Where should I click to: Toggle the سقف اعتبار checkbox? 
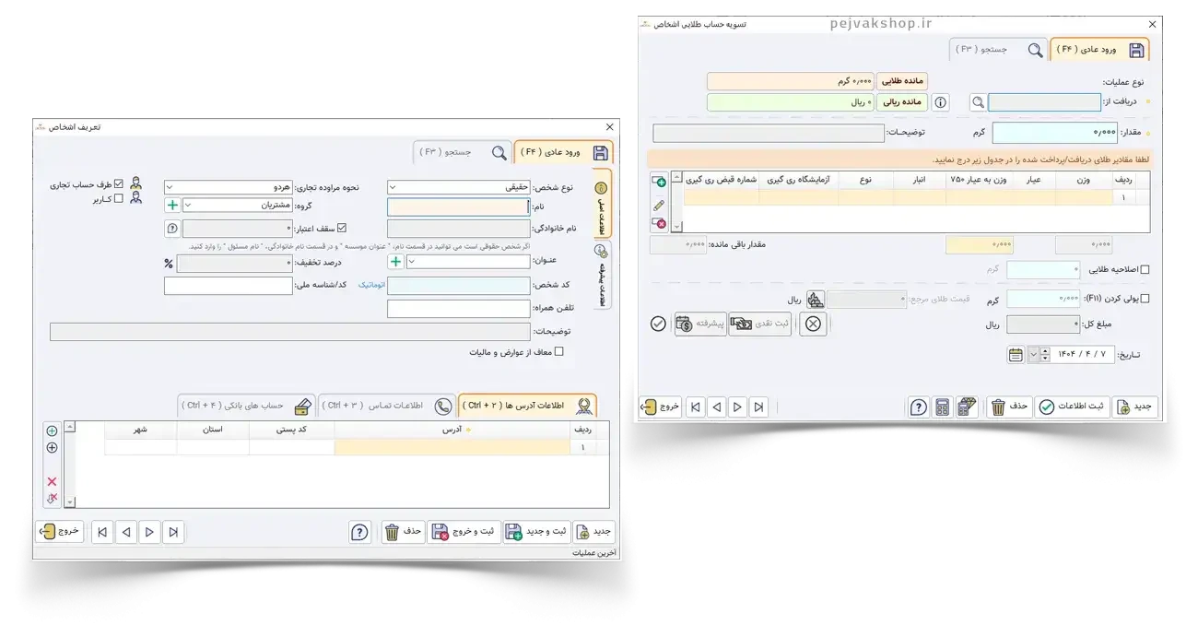pos(343,228)
